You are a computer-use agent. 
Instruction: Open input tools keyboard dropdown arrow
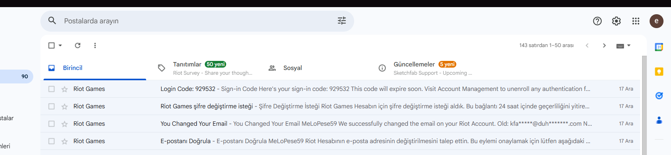pyautogui.click(x=629, y=45)
